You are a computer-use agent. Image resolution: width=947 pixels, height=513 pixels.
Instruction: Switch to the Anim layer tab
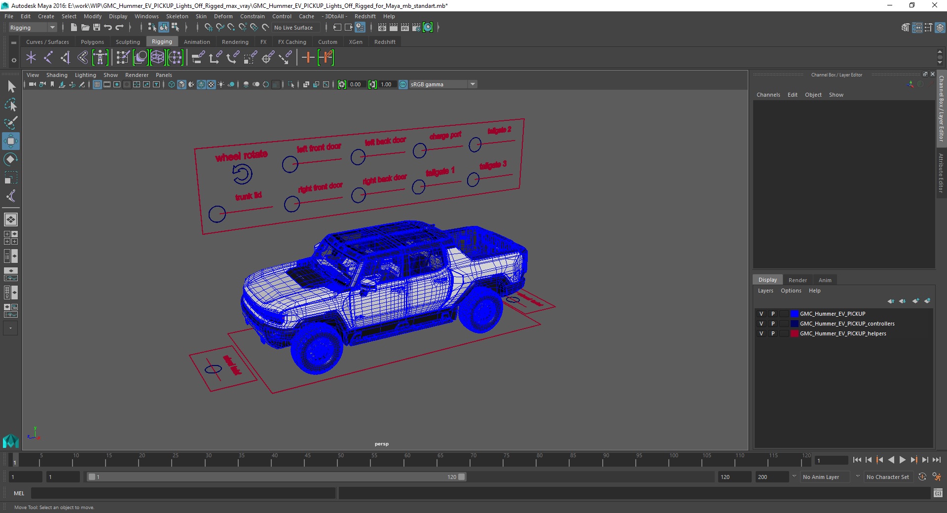coord(825,280)
